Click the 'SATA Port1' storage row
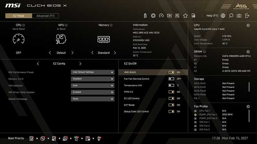257x144 pixels. coord(222,83)
